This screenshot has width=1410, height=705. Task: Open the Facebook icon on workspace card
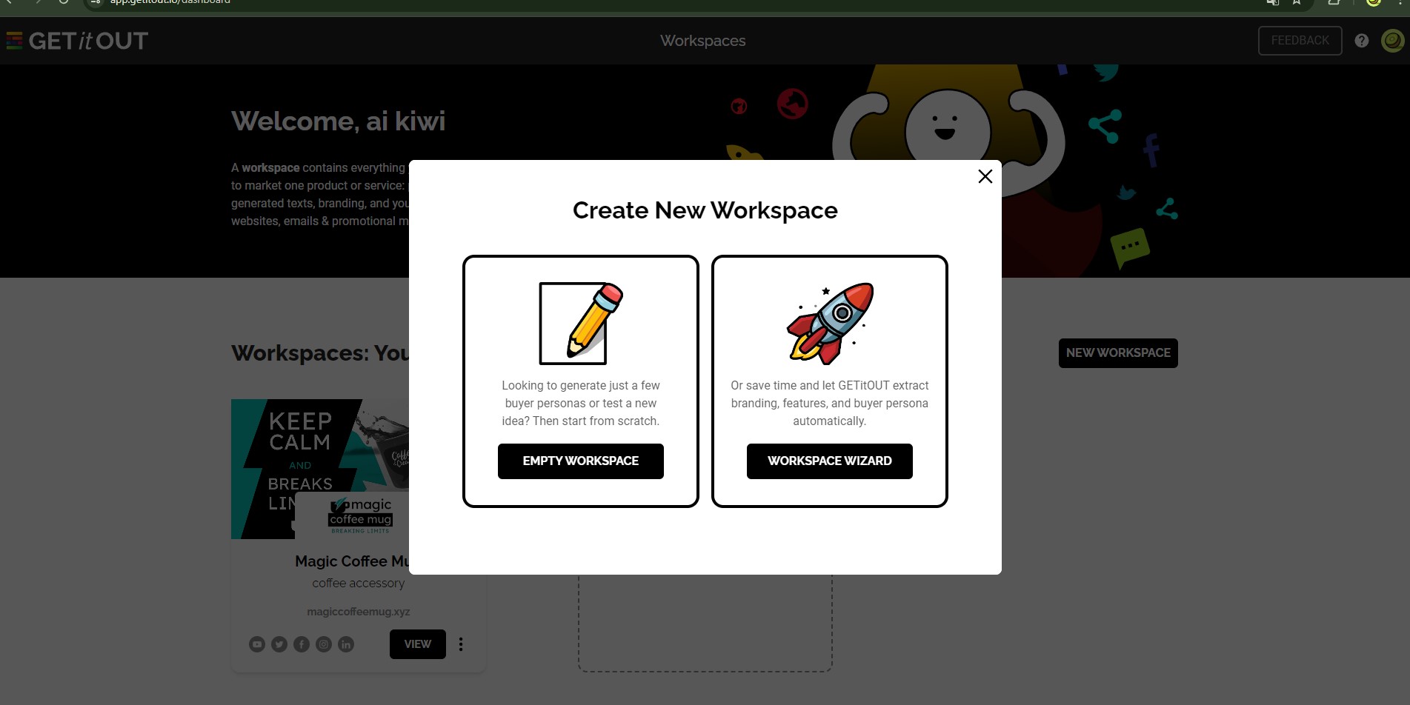tap(302, 644)
